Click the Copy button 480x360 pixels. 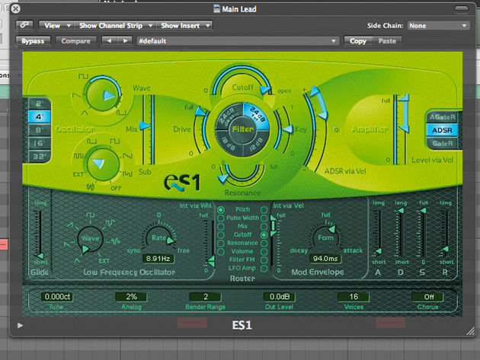tap(358, 41)
